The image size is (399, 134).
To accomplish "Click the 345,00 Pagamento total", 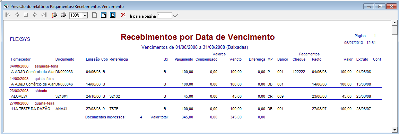I will [x=187, y=117].
